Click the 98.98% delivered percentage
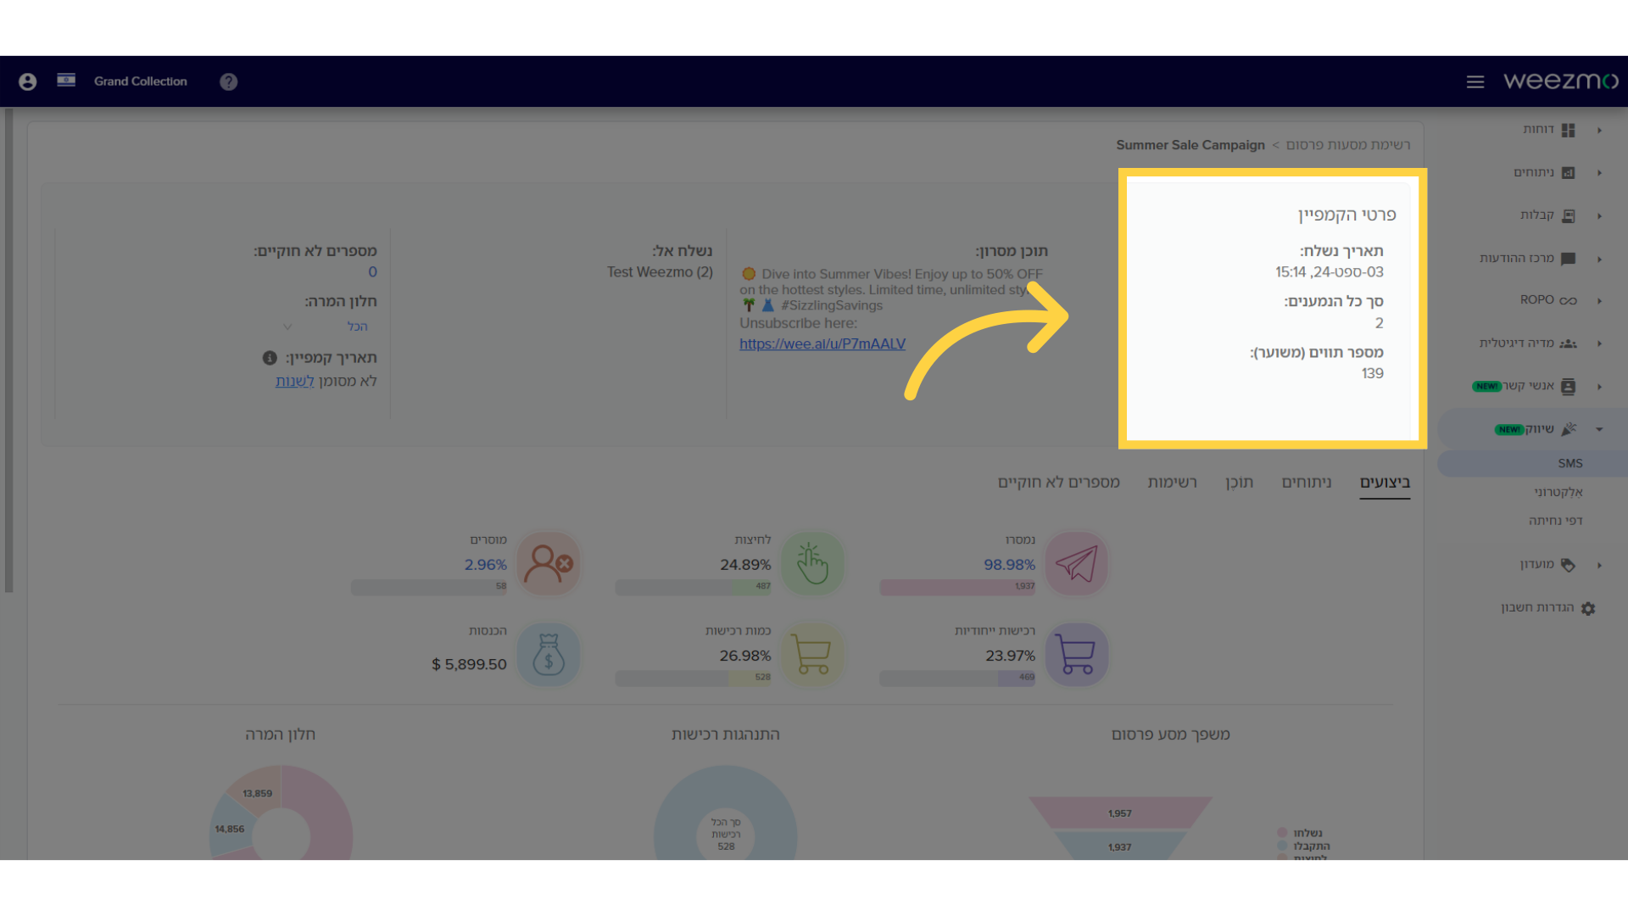 click(x=1009, y=565)
